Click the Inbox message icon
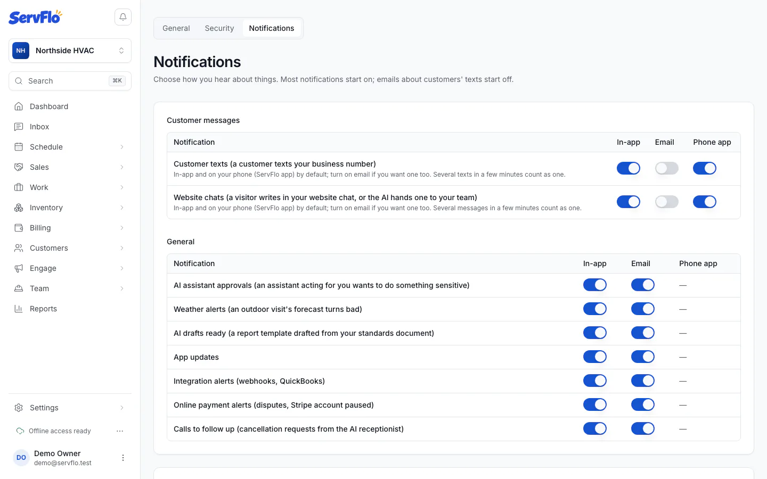Image resolution: width=767 pixels, height=479 pixels. pos(19,127)
